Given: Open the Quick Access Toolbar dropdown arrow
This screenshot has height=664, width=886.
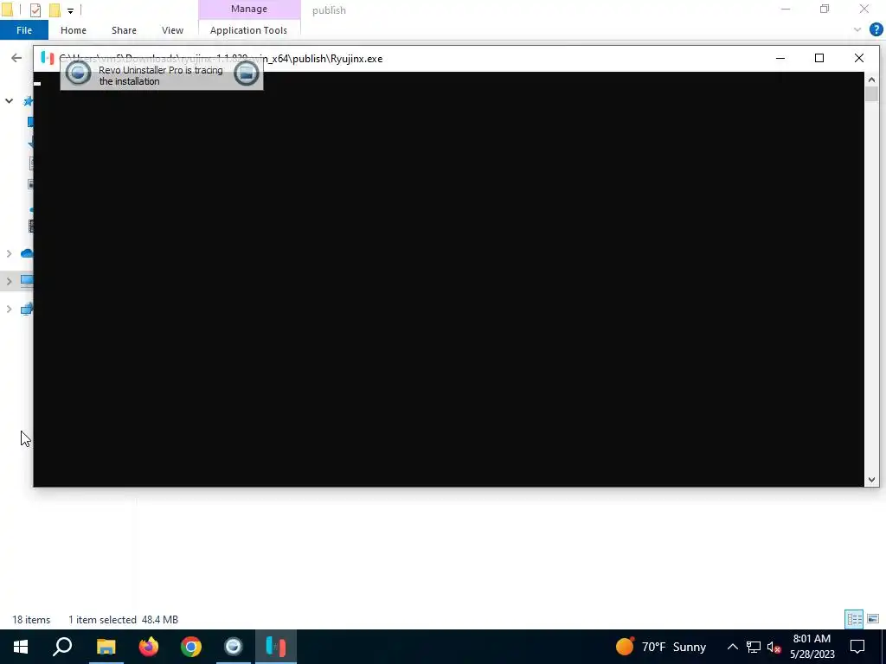Looking at the screenshot, I should tap(70, 10).
